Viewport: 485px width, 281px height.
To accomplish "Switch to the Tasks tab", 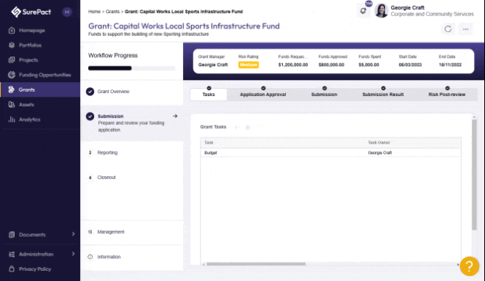I will 209,94.
